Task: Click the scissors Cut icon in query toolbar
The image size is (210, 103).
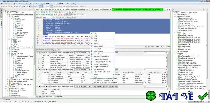Action: 55,12
